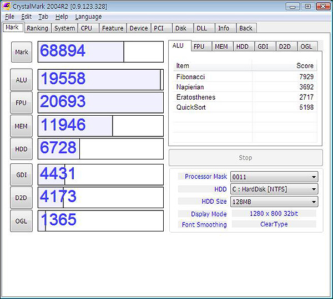Open the Language menu
The width and height of the screenshot is (333, 299).
tap(88, 17)
